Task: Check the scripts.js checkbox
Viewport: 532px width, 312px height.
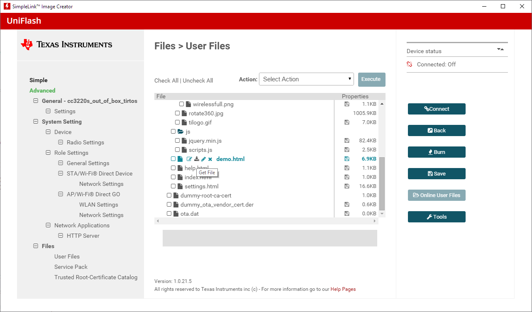Action: [177, 150]
